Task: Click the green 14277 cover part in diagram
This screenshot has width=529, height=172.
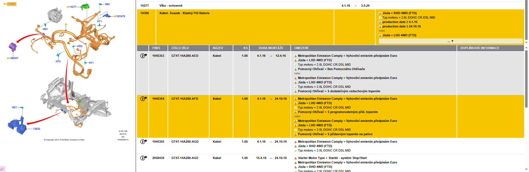Action: pyautogui.click(x=85, y=7)
